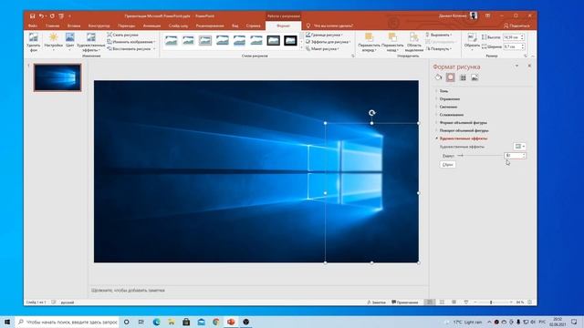This screenshot has height=328, width=584.
Task: Click the Radius (Радиус) slider
Action: point(481,156)
